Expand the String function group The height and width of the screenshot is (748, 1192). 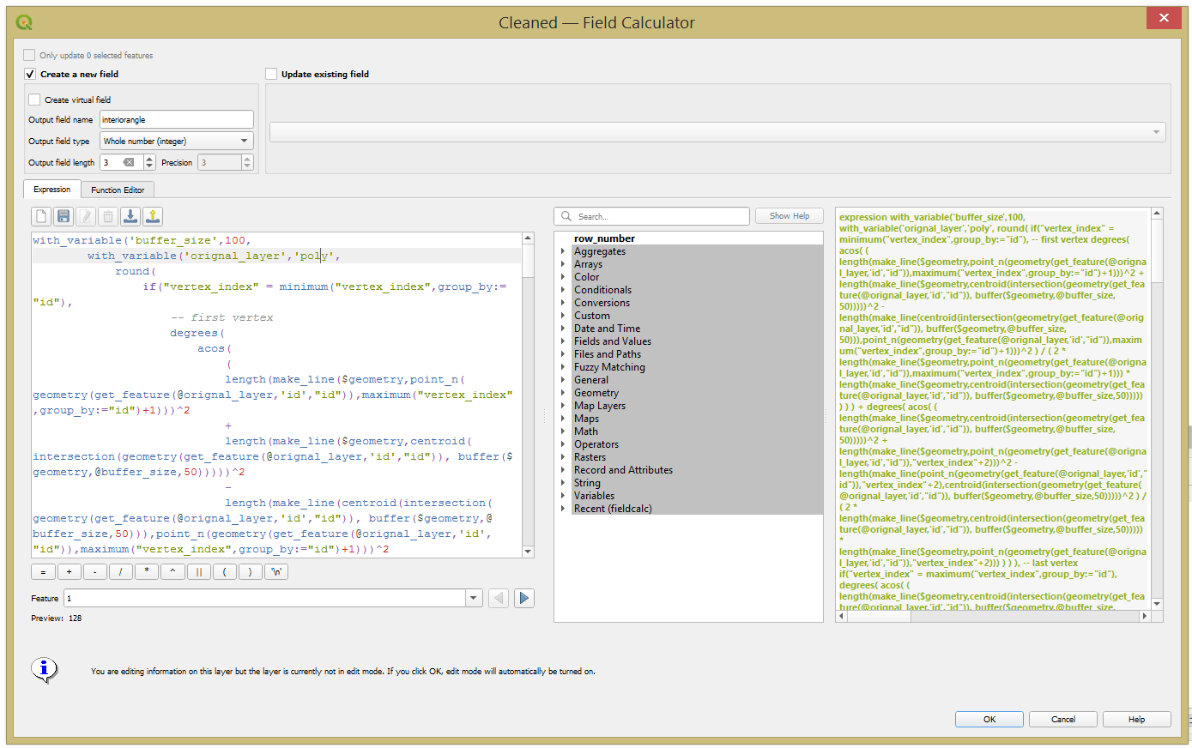point(563,483)
